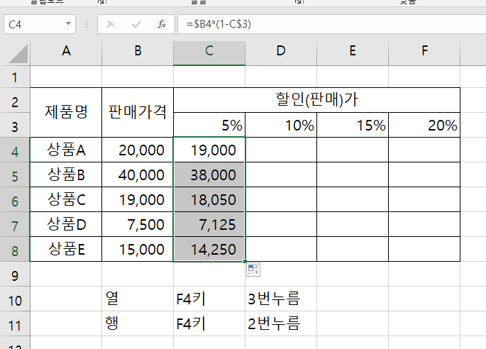Select the column D header
486x349 pixels.
tap(281, 50)
